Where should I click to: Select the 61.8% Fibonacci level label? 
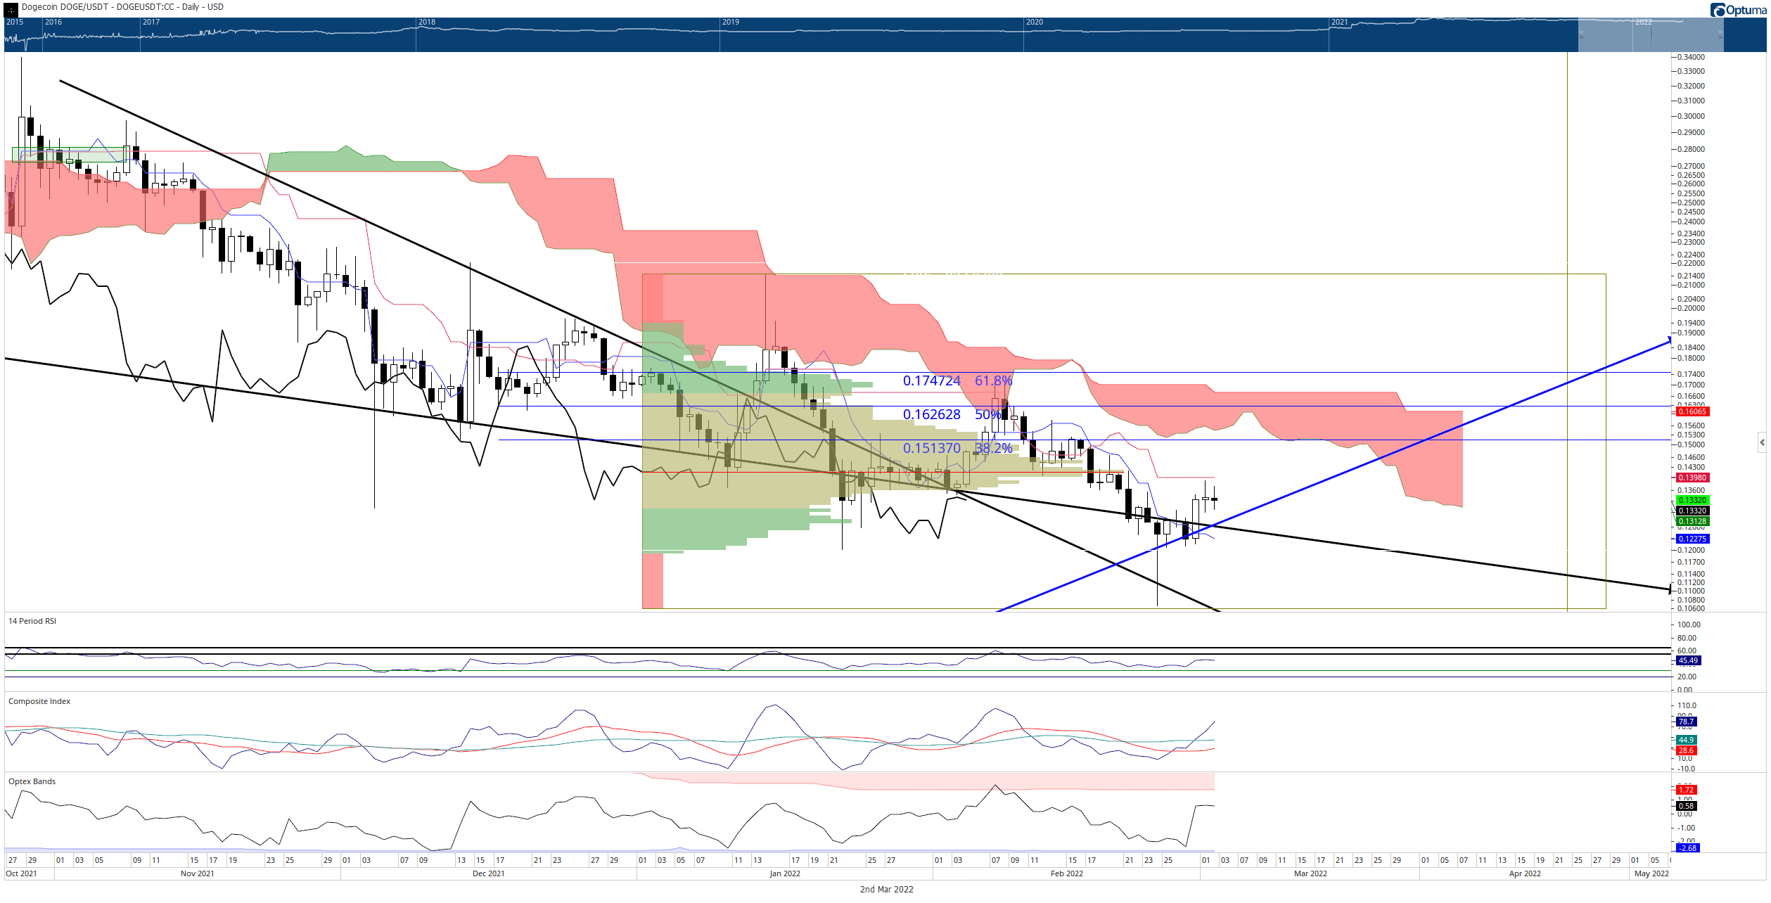[x=993, y=381]
